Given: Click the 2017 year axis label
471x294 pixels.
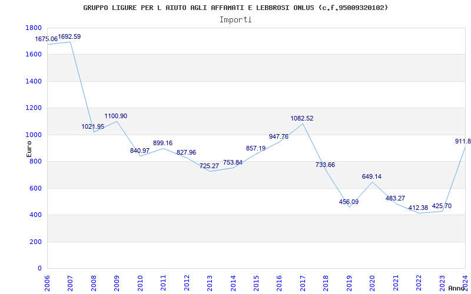Looking at the screenshot, I should point(303,283).
